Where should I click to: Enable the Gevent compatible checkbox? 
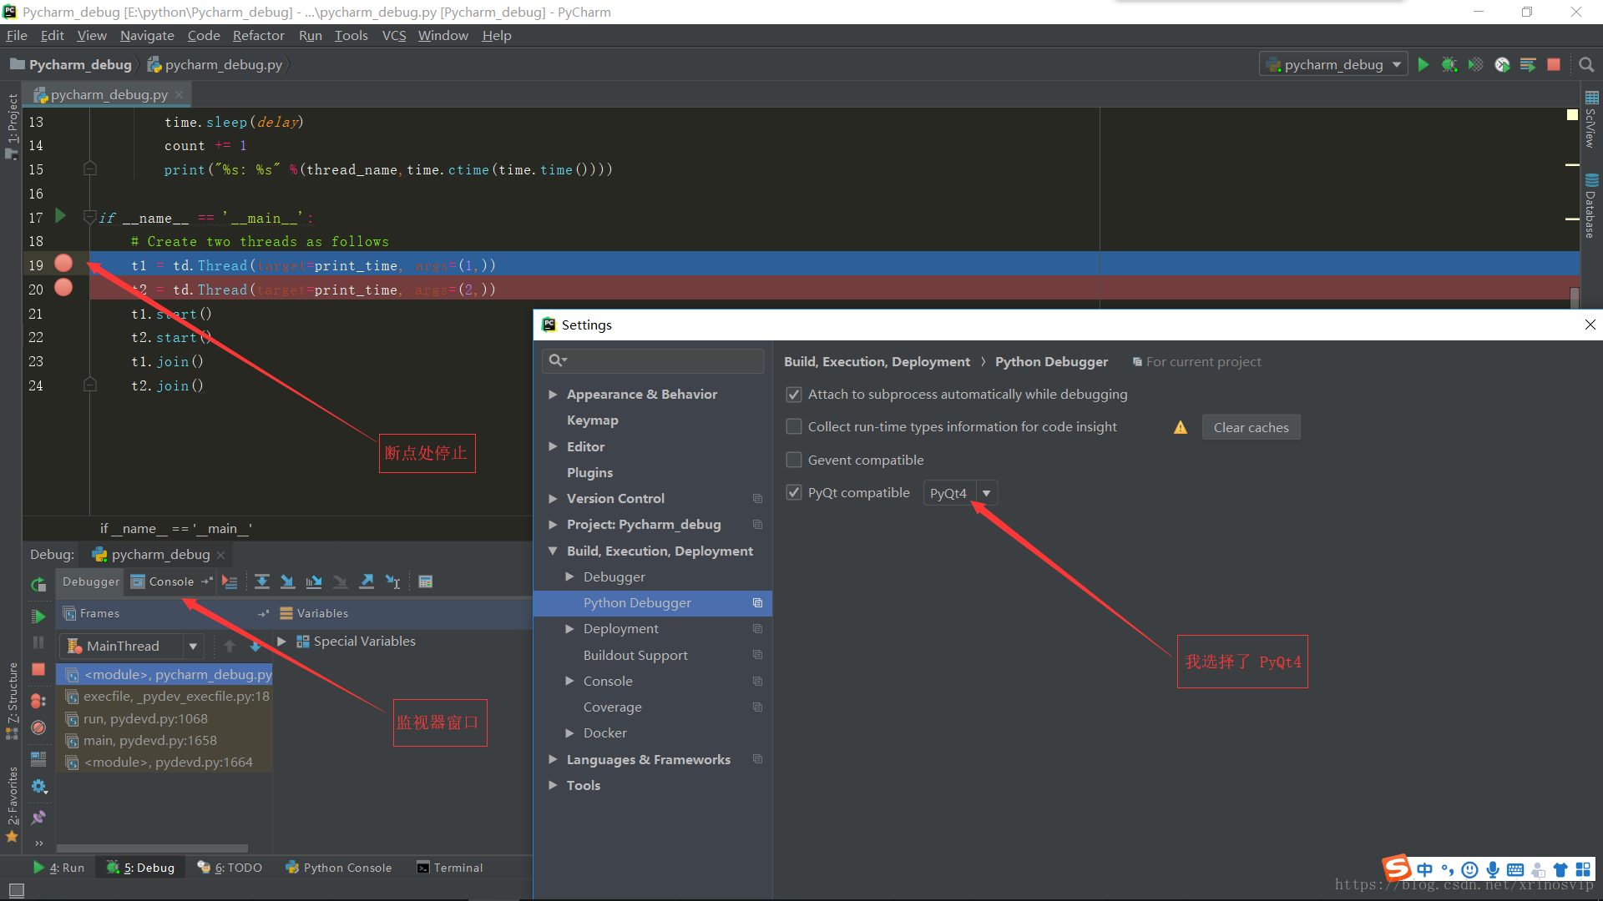coord(794,461)
